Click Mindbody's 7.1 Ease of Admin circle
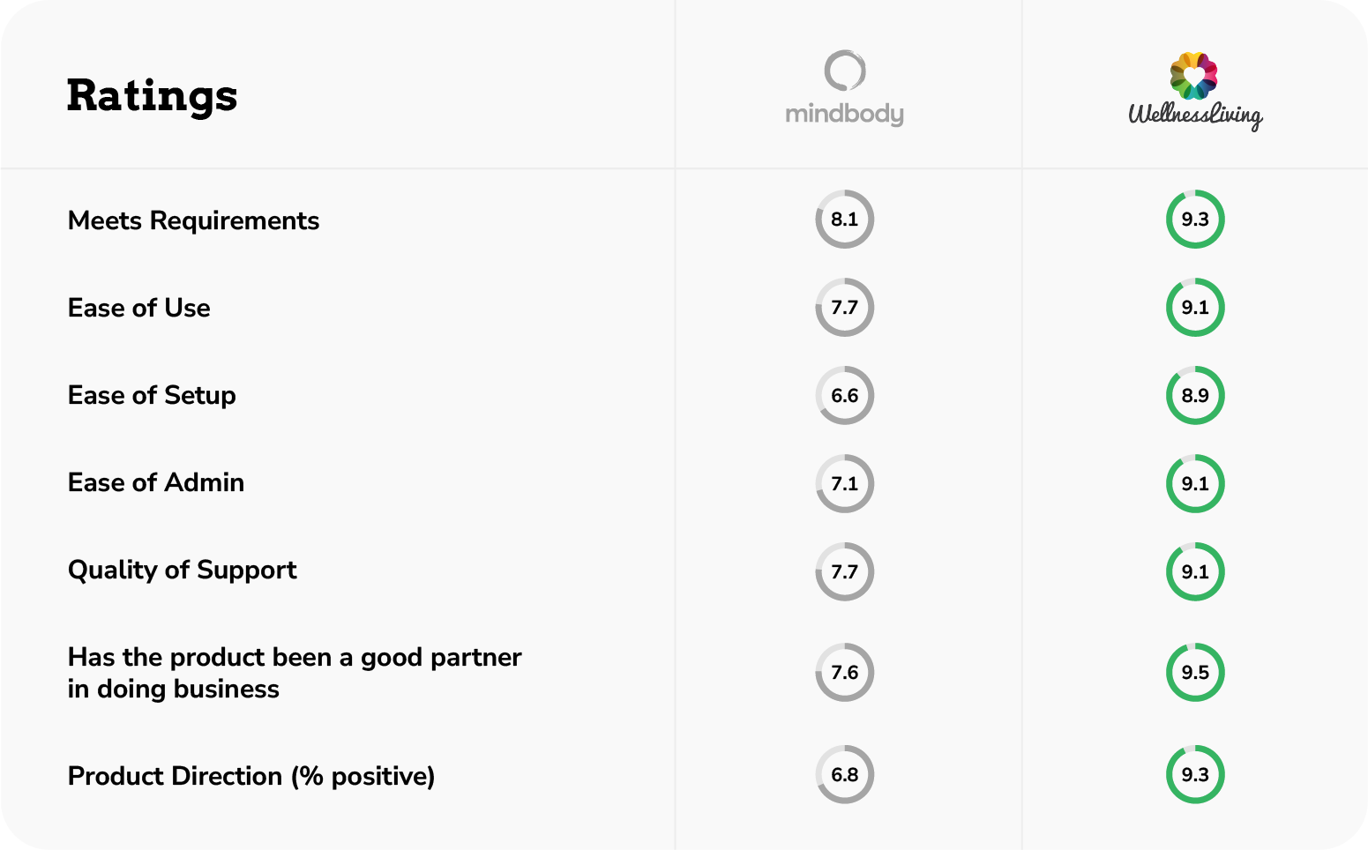Viewport: 1368px width, 850px height. (844, 483)
